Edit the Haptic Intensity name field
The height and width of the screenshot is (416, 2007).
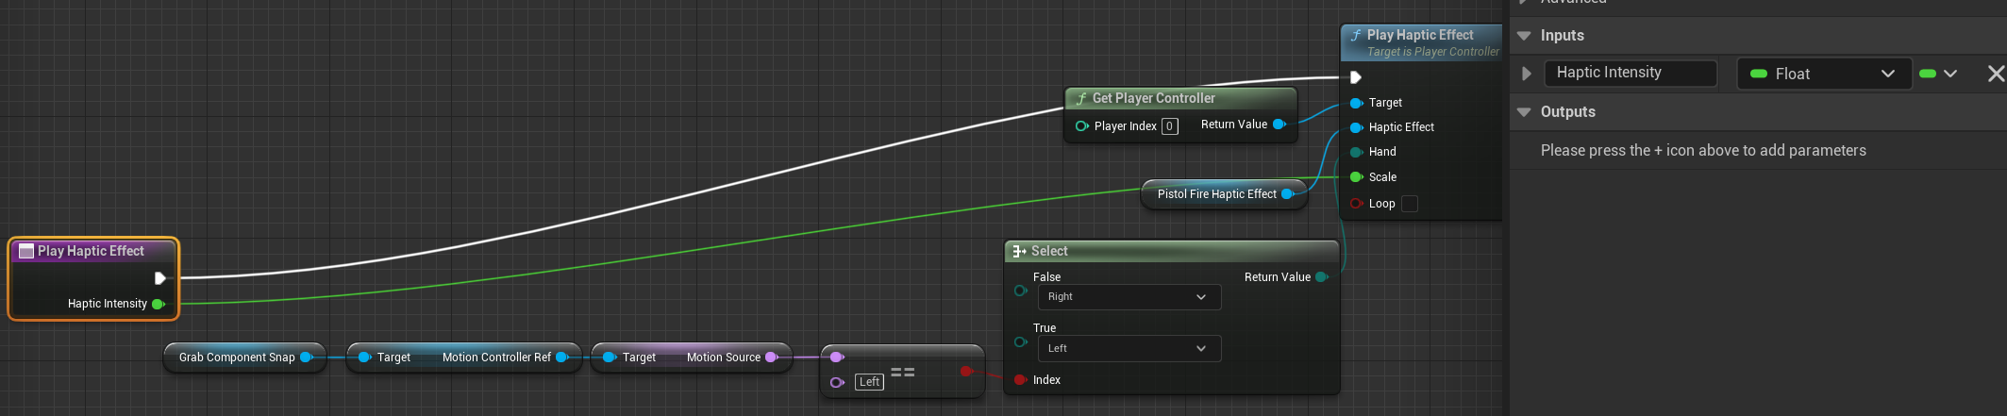(x=1631, y=73)
